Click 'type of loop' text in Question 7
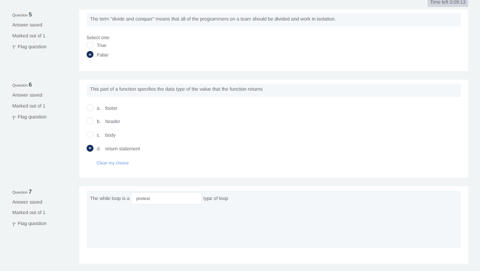Image resolution: width=480 pixels, height=271 pixels. (x=216, y=199)
